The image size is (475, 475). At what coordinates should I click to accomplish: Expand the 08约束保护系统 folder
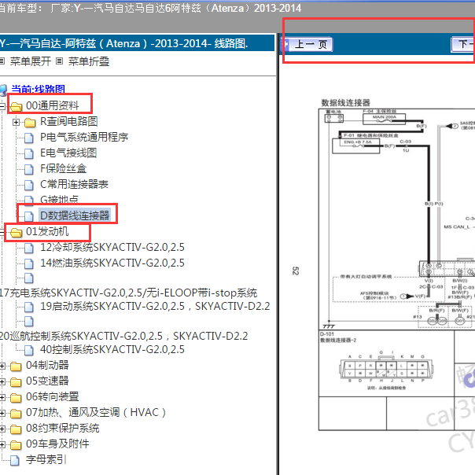[2, 429]
